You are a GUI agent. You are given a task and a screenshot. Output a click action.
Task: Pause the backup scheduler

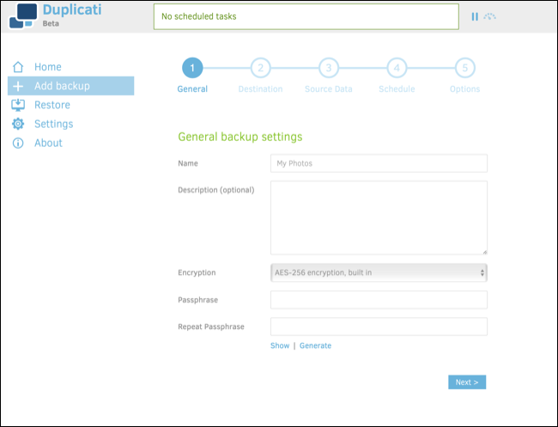click(475, 16)
